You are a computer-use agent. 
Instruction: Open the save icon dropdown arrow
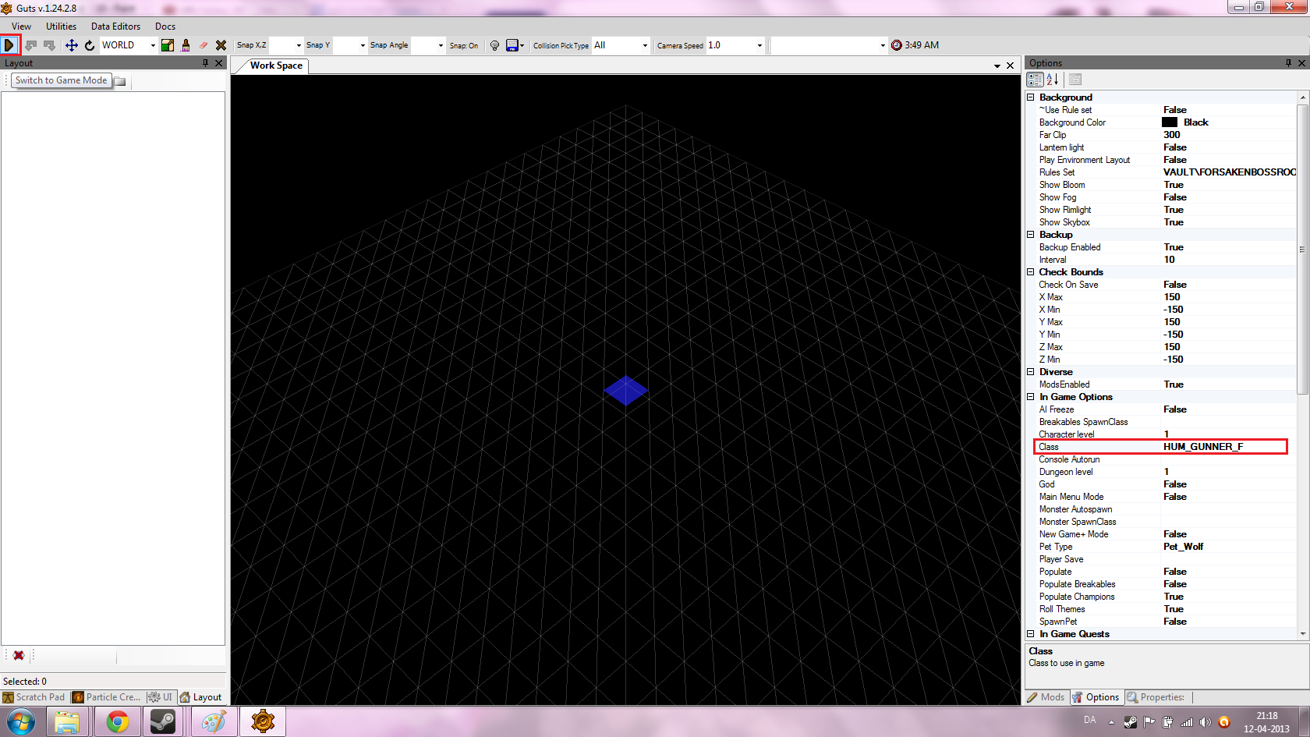pos(522,45)
